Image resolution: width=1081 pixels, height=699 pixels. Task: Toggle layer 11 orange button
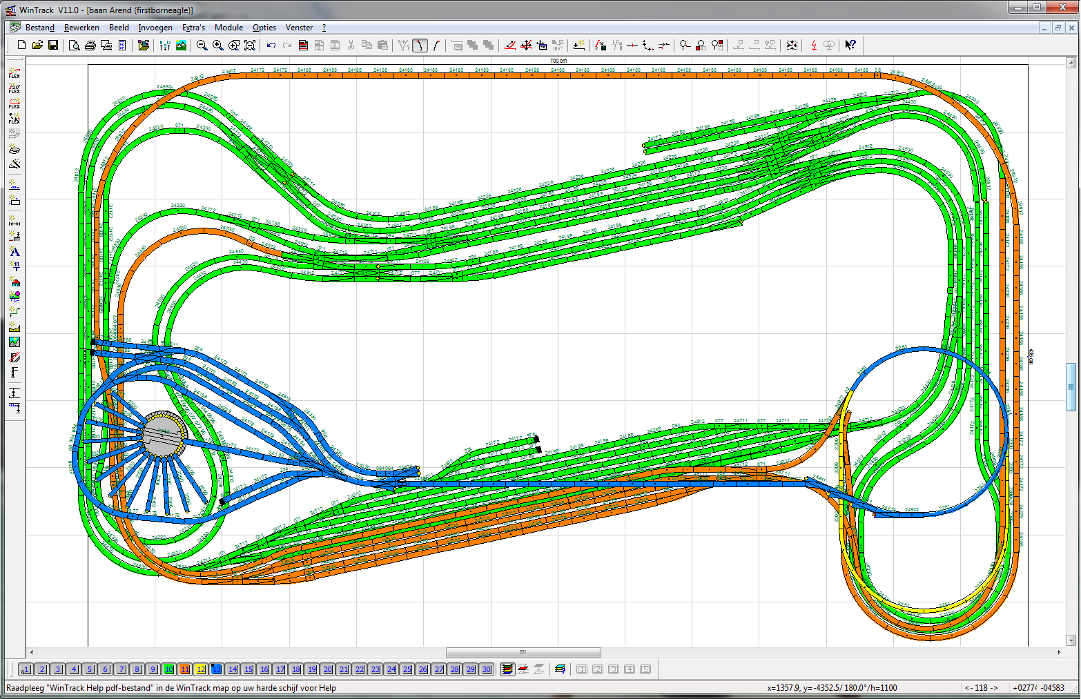point(185,669)
